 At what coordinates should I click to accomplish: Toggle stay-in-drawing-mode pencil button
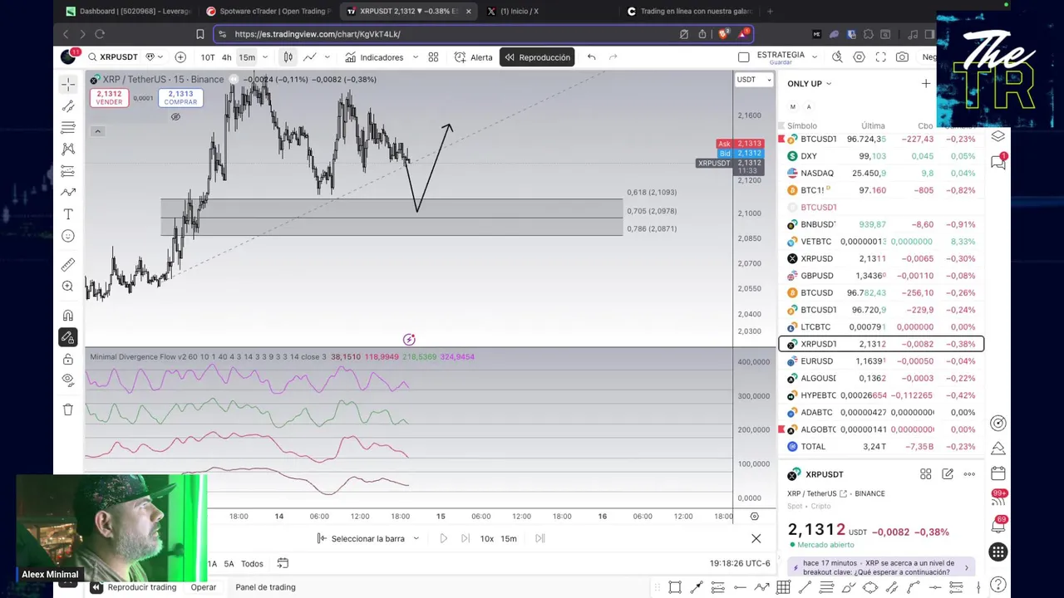pyautogui.click(x=68, y=337)
